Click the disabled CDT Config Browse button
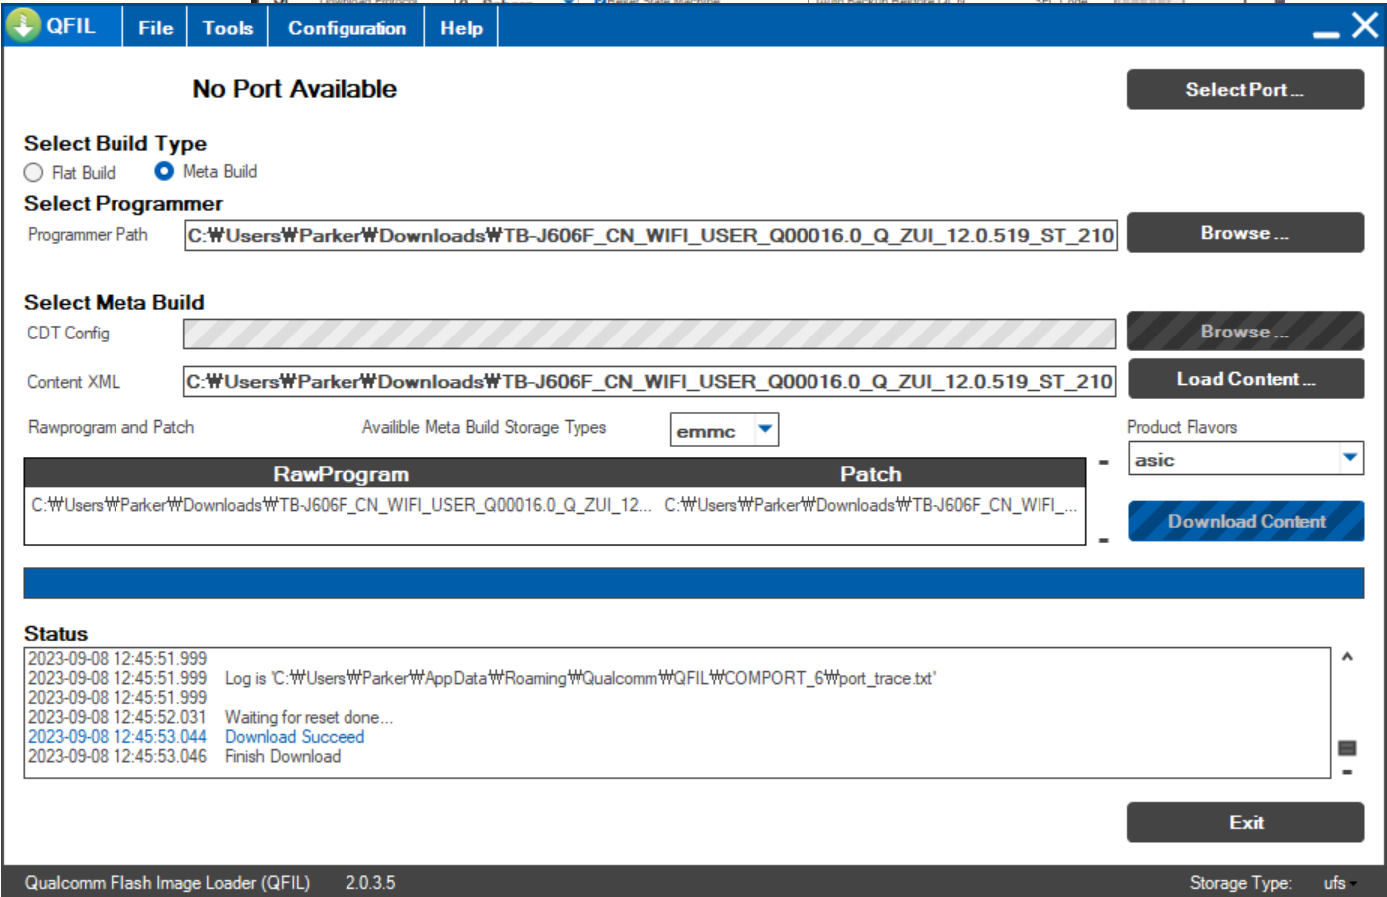 tap(1245, 331)
